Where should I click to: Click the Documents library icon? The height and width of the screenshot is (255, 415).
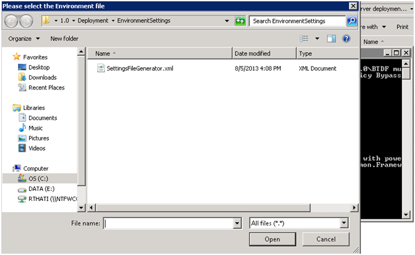click(x=22, y=117)
